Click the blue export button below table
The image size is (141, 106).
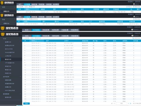(x=27, y=103)
